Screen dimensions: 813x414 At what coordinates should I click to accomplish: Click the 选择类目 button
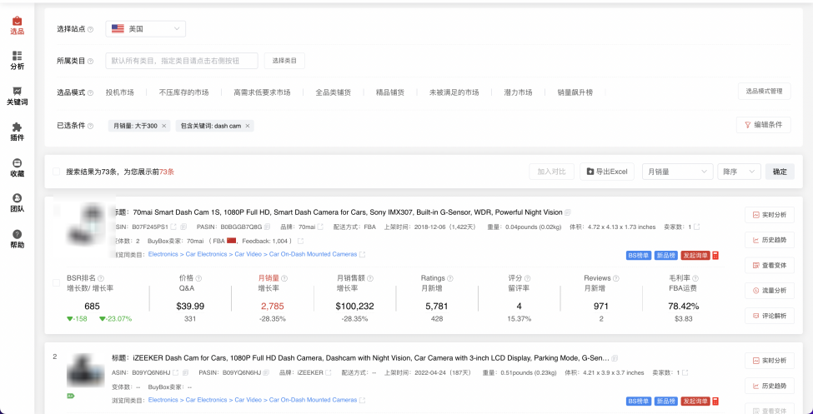click(284, 61)
